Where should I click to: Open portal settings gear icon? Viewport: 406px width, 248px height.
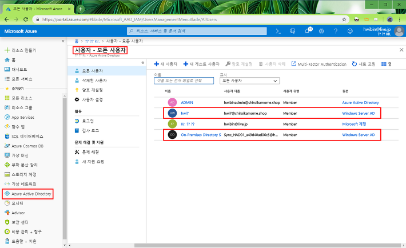point(321,31)
